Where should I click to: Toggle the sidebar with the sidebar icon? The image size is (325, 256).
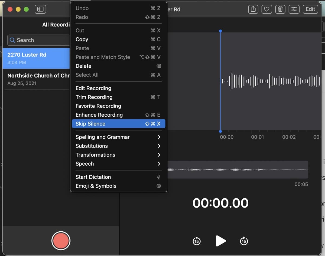pos(40,9)
